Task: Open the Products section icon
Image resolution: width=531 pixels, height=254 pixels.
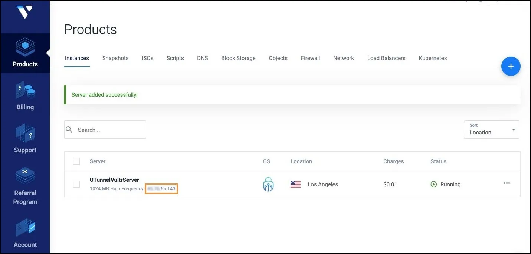Action: pos(25,47)
